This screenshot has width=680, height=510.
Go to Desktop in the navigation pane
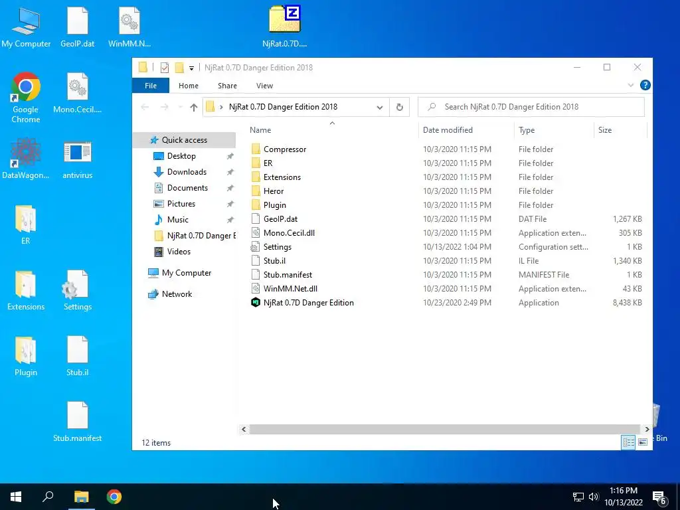coord(181,156)
